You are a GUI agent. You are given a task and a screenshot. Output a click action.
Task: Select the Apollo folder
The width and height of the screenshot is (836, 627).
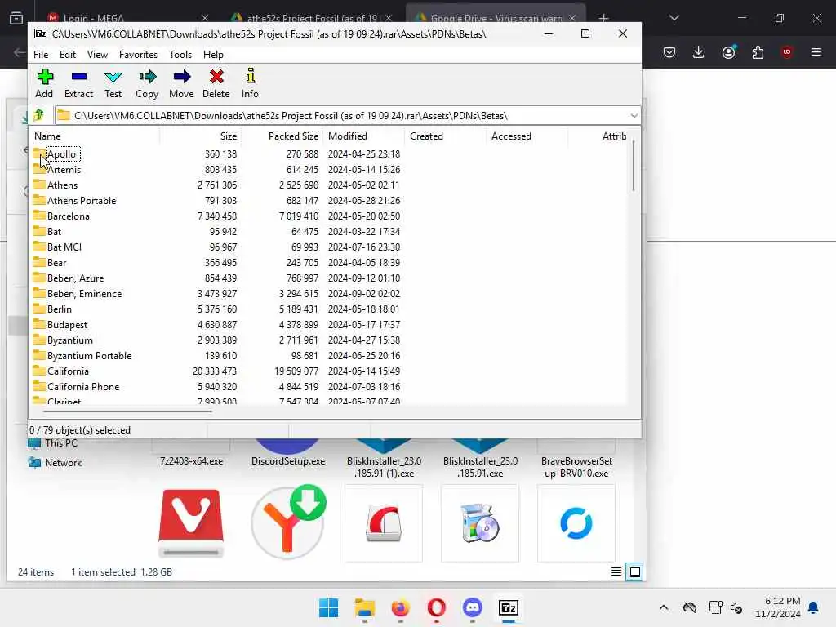pyautogui.click(x=61, y=154)
